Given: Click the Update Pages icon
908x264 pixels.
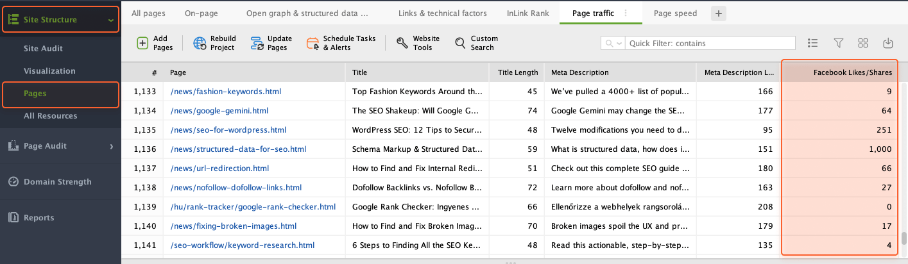Looking at the screenshot, I should coord(257,43).
